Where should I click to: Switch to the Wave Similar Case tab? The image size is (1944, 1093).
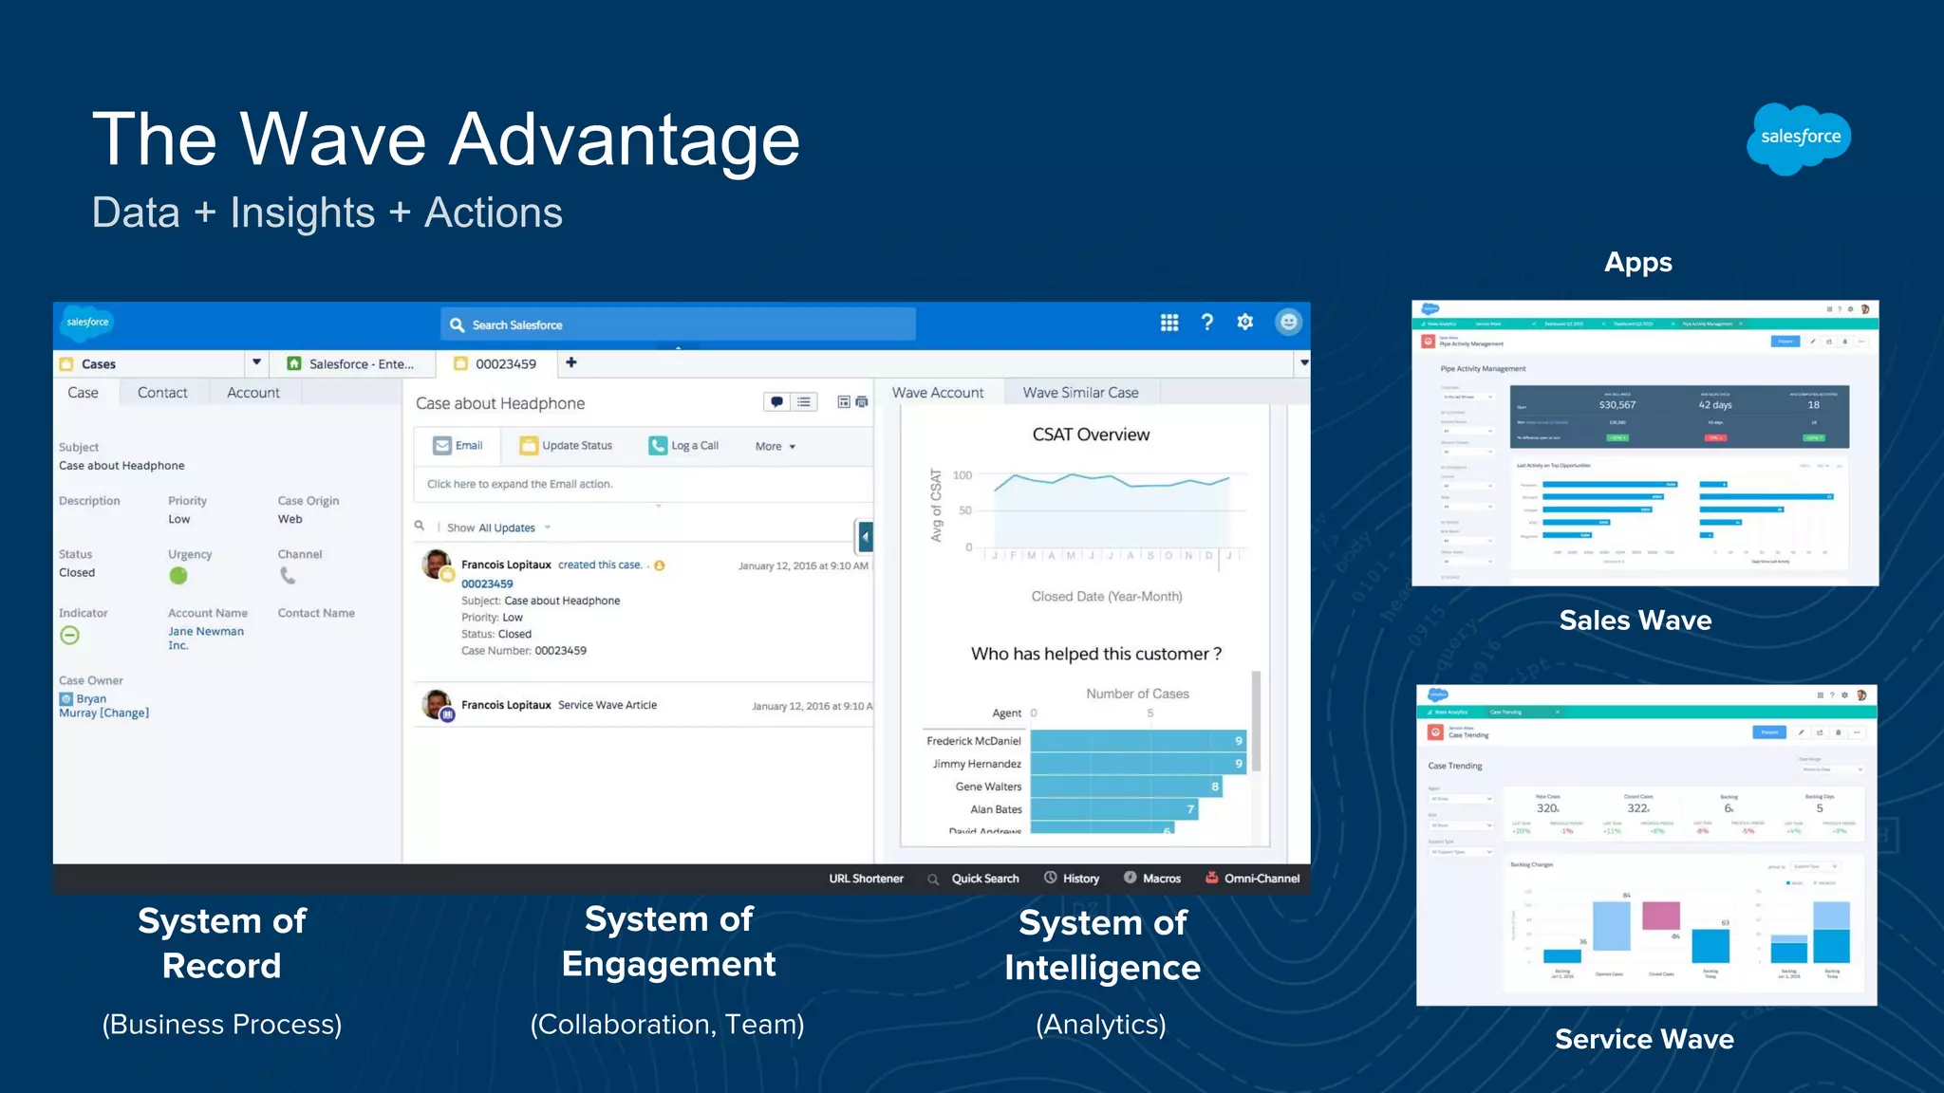[1080, 393]
